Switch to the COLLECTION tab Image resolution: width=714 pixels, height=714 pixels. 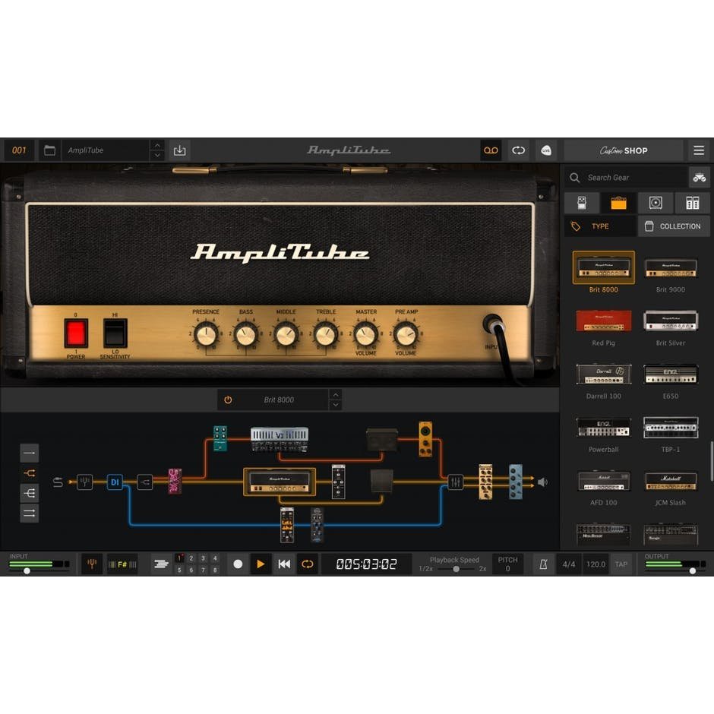674,226
